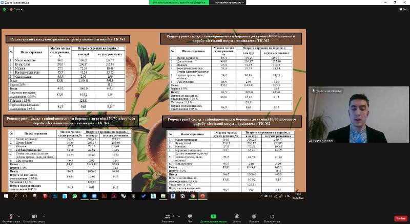This screenshot has width=410, height=224.
Task: Click the Search icon in shared taskbar
Action: pos(16,196)
